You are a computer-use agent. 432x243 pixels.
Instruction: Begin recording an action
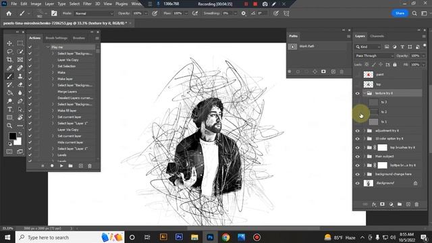click(x=52, y=166)
